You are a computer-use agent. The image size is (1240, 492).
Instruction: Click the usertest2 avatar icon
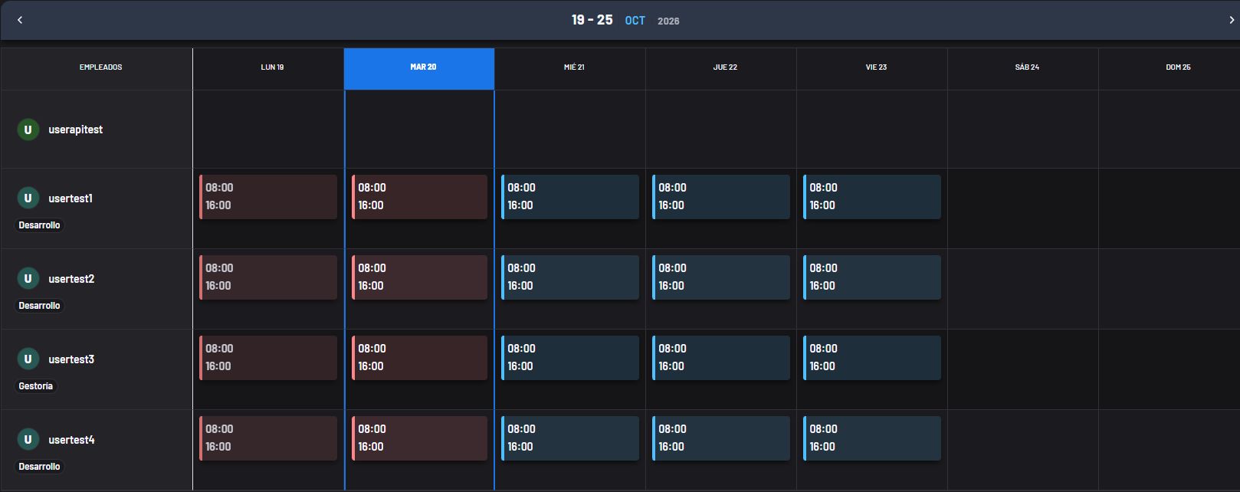(28, 278)
